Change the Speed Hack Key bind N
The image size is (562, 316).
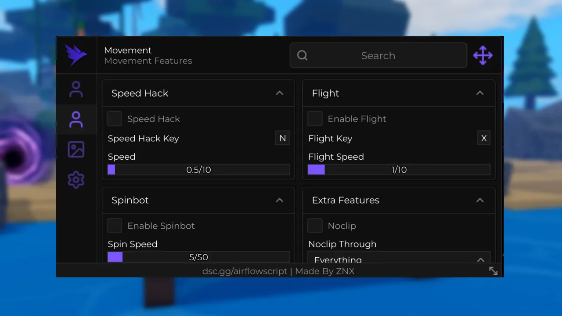[x=282, y=138]
